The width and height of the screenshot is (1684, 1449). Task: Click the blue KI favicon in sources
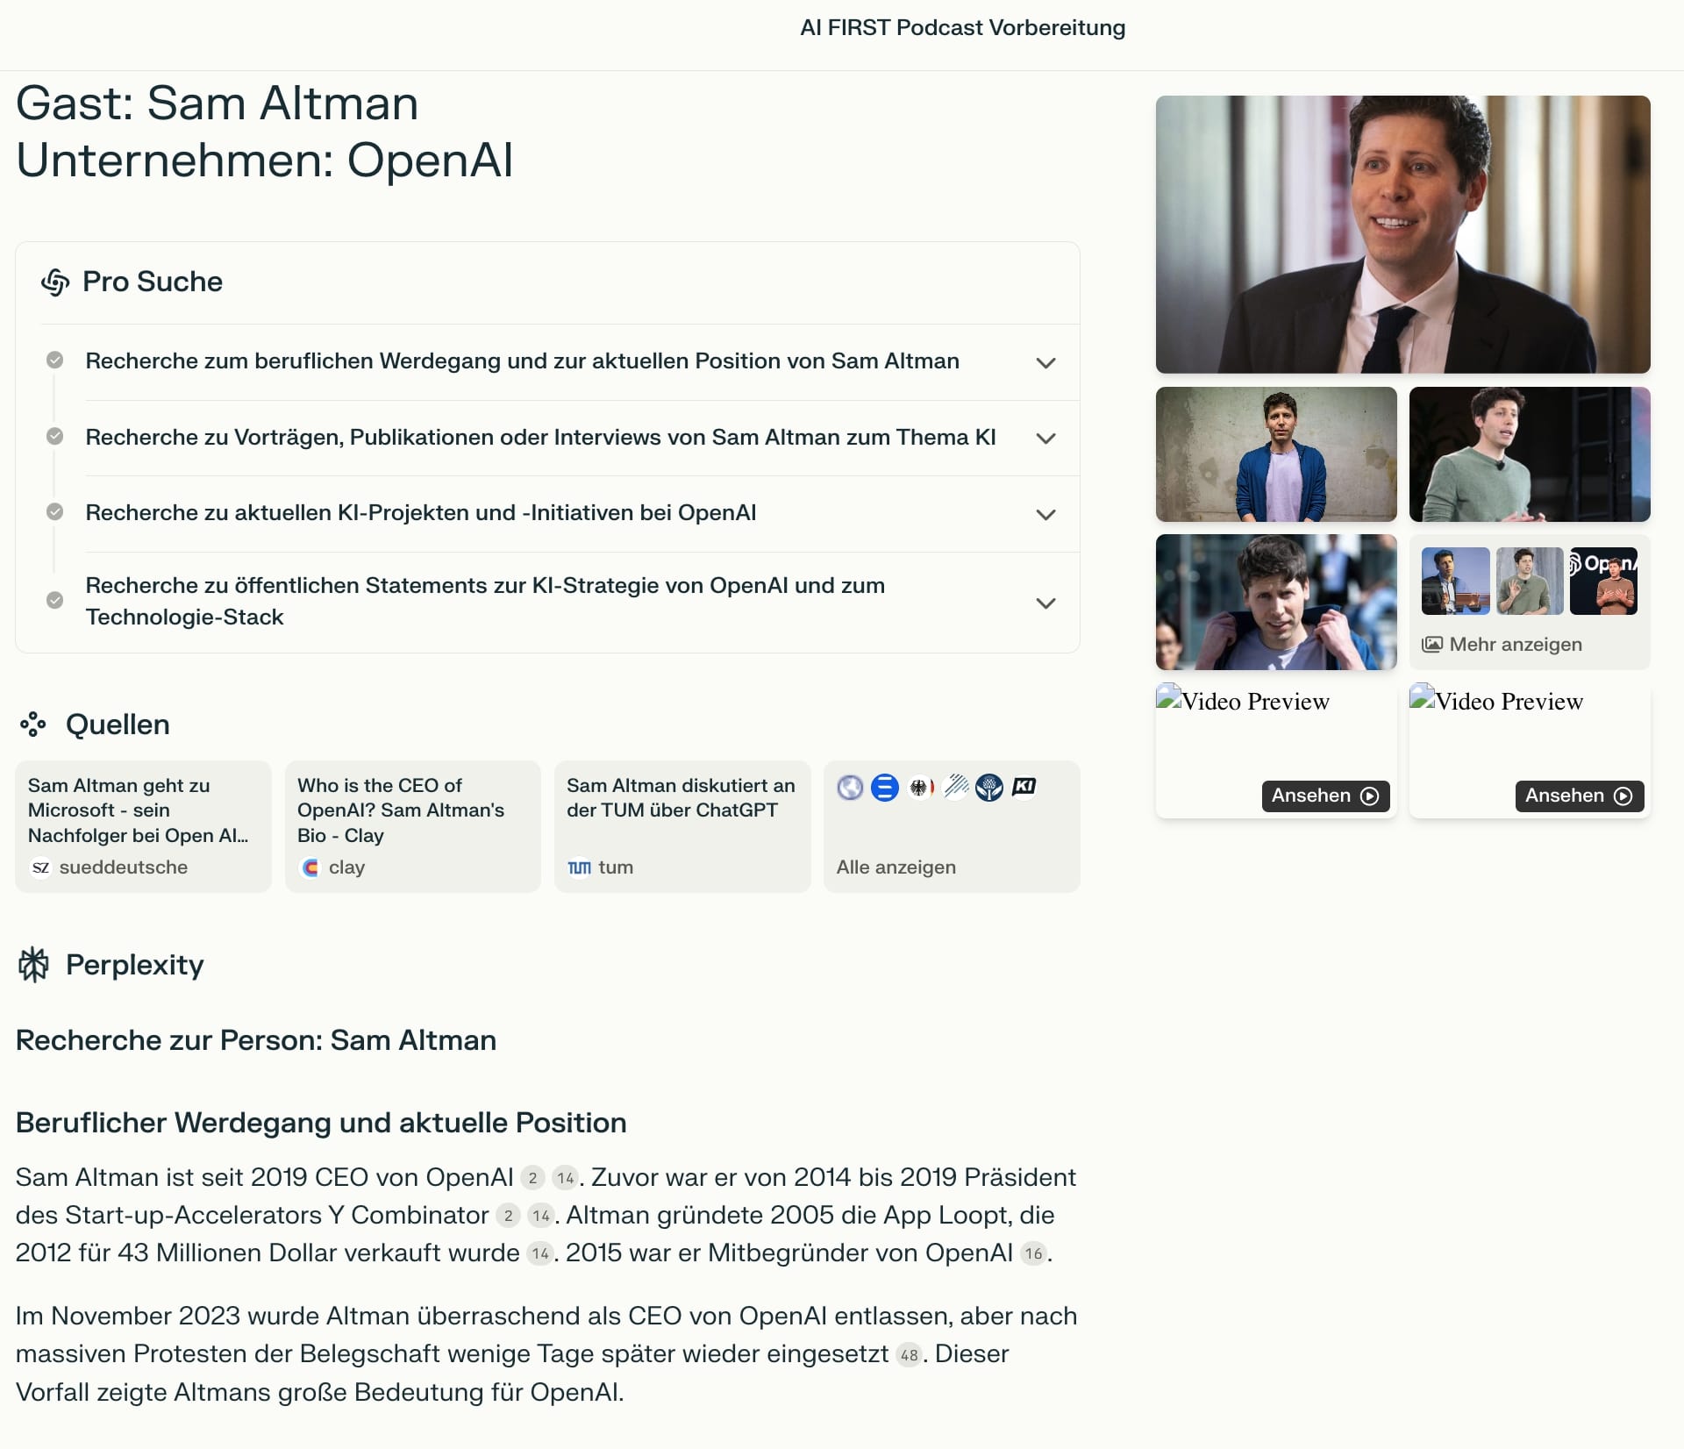pos(1024,787)
